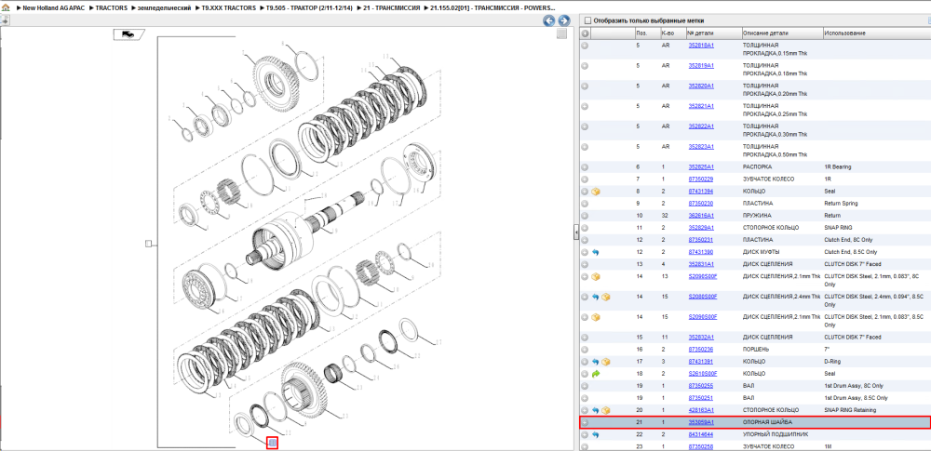Open земледельческий breadcrumb

tap(165, 9)
